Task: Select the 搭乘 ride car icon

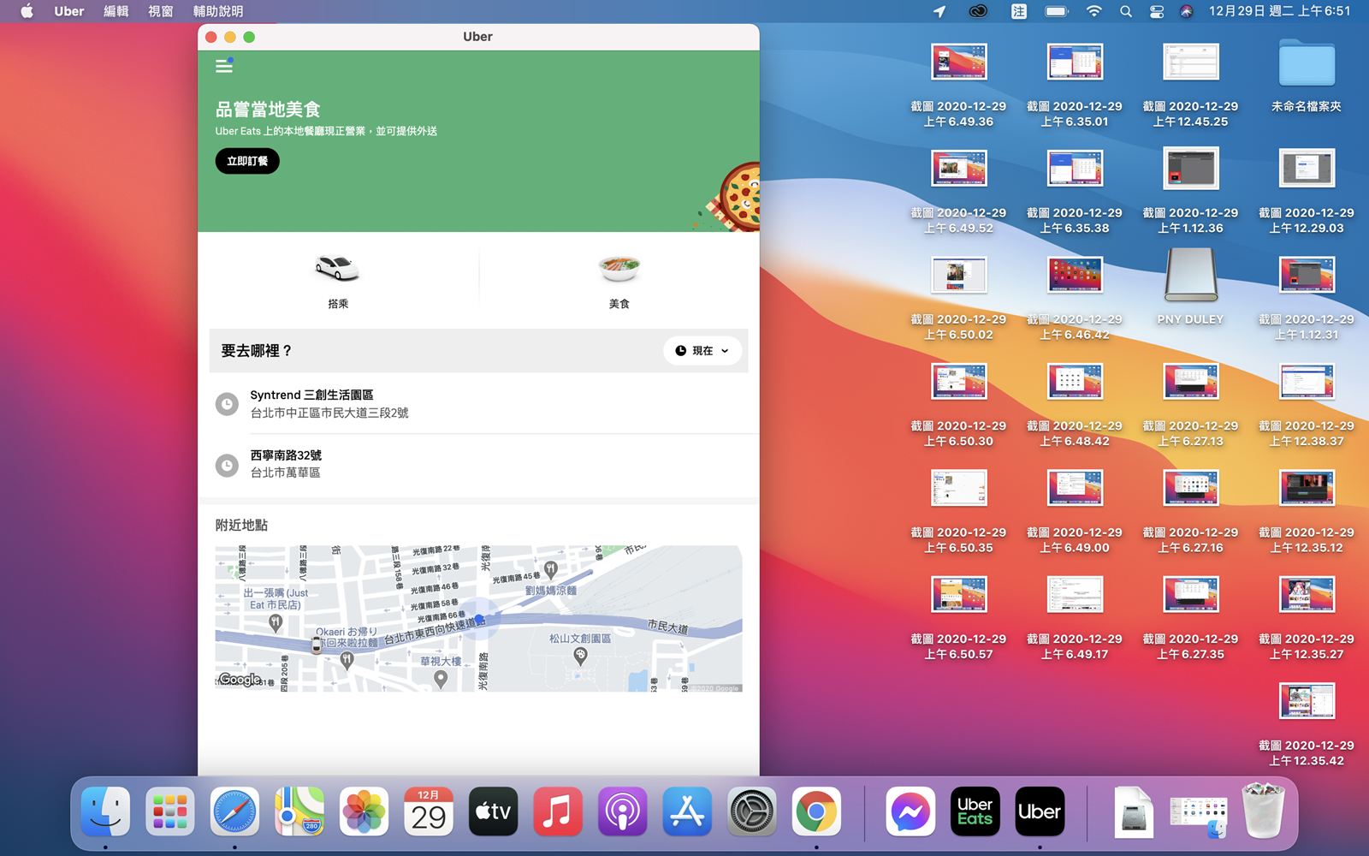Action: coord(337,269)
